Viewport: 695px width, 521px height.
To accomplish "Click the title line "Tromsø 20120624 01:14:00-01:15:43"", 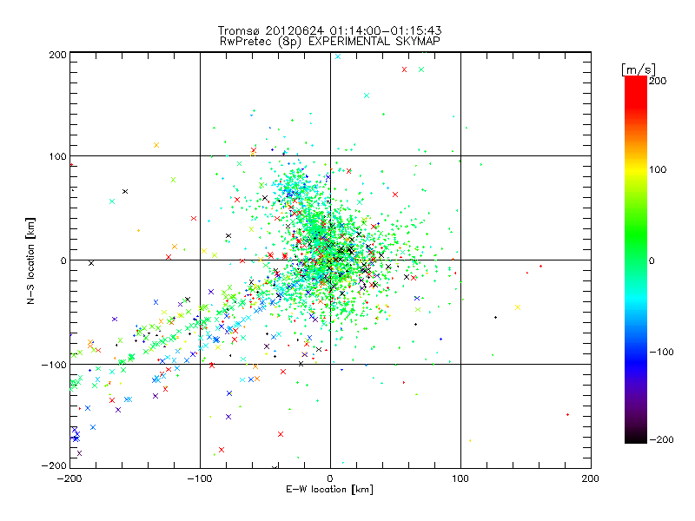I will [329, 30].
